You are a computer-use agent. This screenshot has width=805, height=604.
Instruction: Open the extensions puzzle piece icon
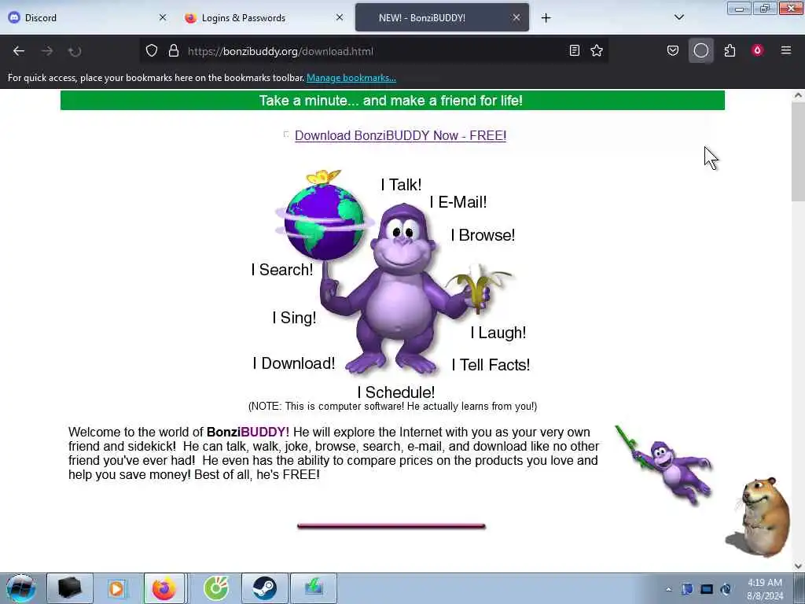click(x=730, y=50)
